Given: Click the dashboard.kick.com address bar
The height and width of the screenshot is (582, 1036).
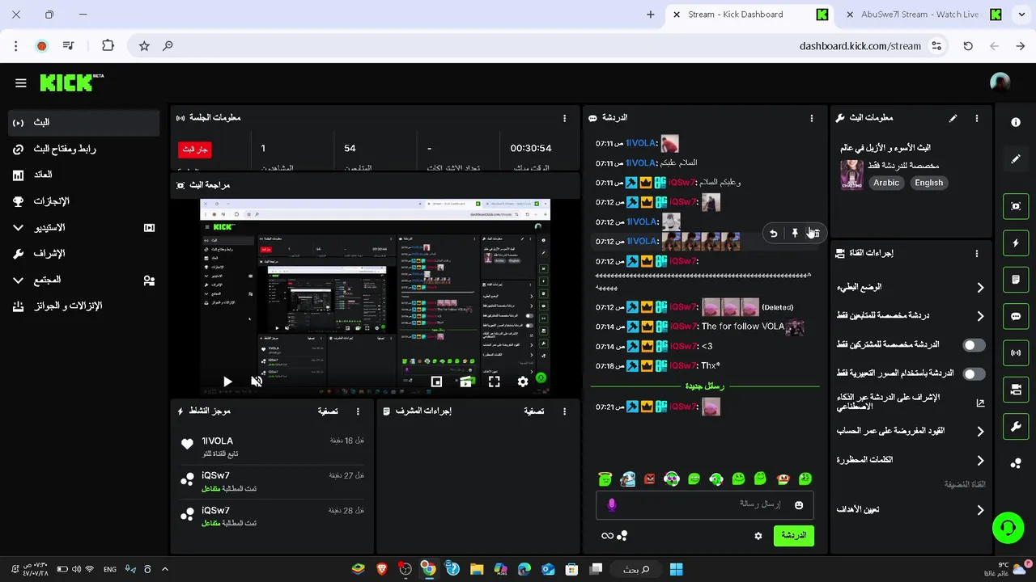Looking at the screenshot, I should [860, 46].
